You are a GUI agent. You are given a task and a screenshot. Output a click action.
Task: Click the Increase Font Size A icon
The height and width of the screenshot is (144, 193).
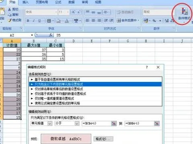73,12
